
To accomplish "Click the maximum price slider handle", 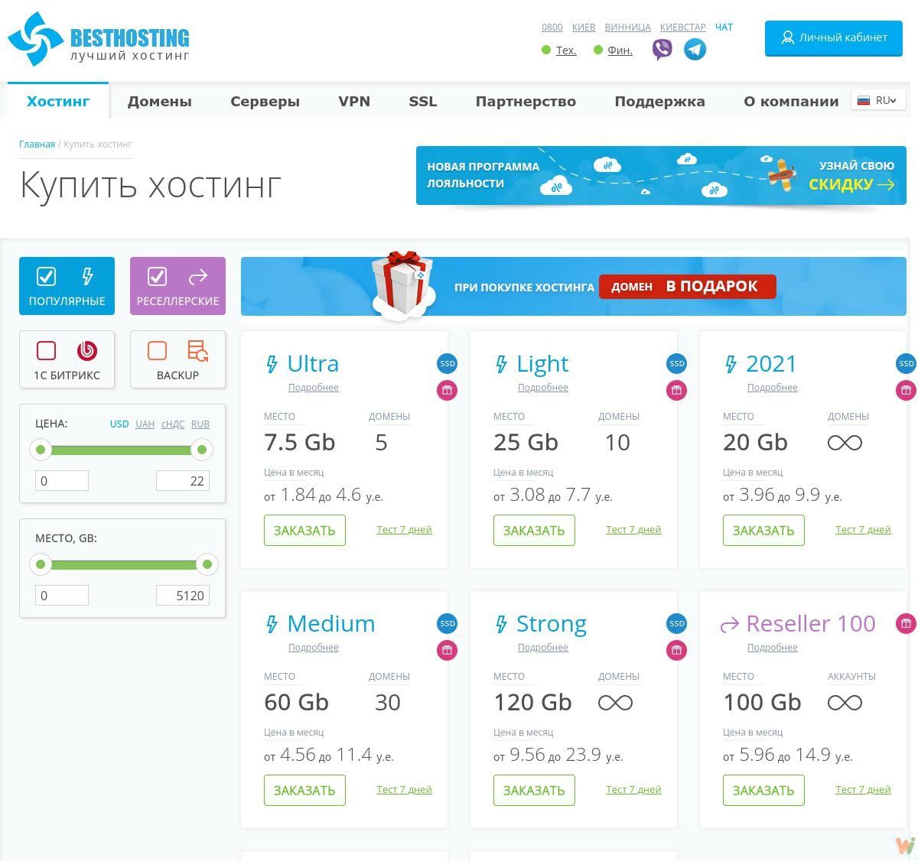I will [x=201, y=450].
